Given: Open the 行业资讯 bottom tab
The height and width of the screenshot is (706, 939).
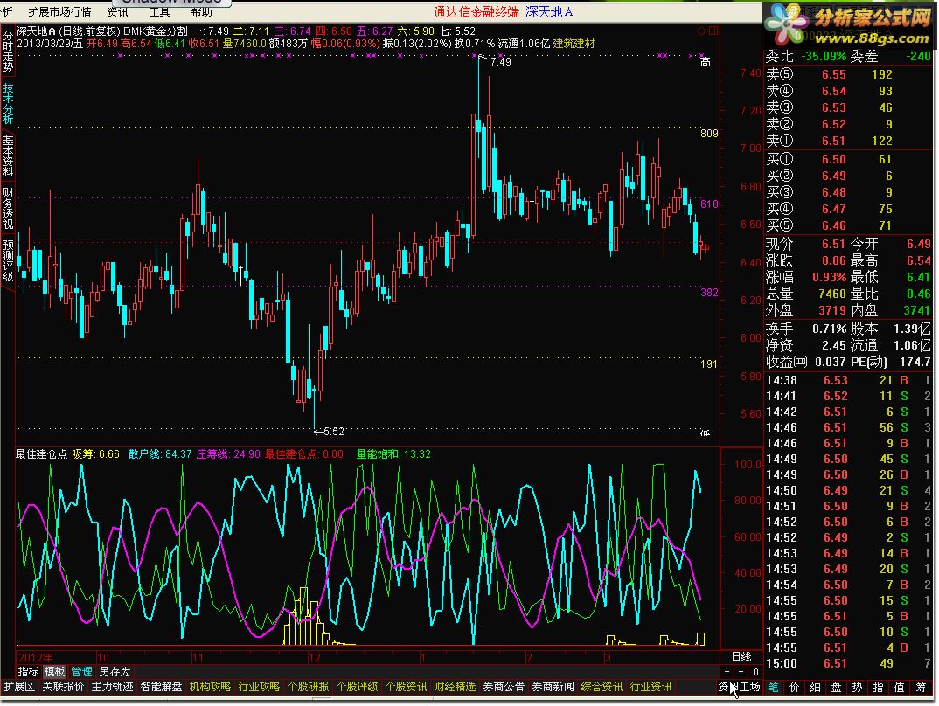Looking at the screenshot, I should pyautogui.click(x=651, y=687).
